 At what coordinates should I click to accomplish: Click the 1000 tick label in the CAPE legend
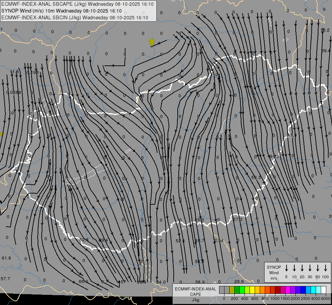pos(275,299)
